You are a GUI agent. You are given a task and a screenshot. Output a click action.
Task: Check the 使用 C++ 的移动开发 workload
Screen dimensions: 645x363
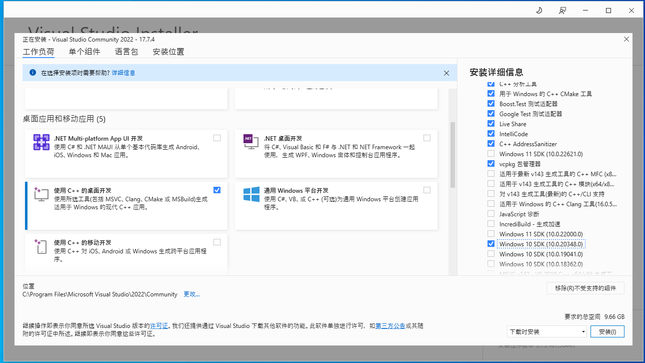[x=216, y=242]
